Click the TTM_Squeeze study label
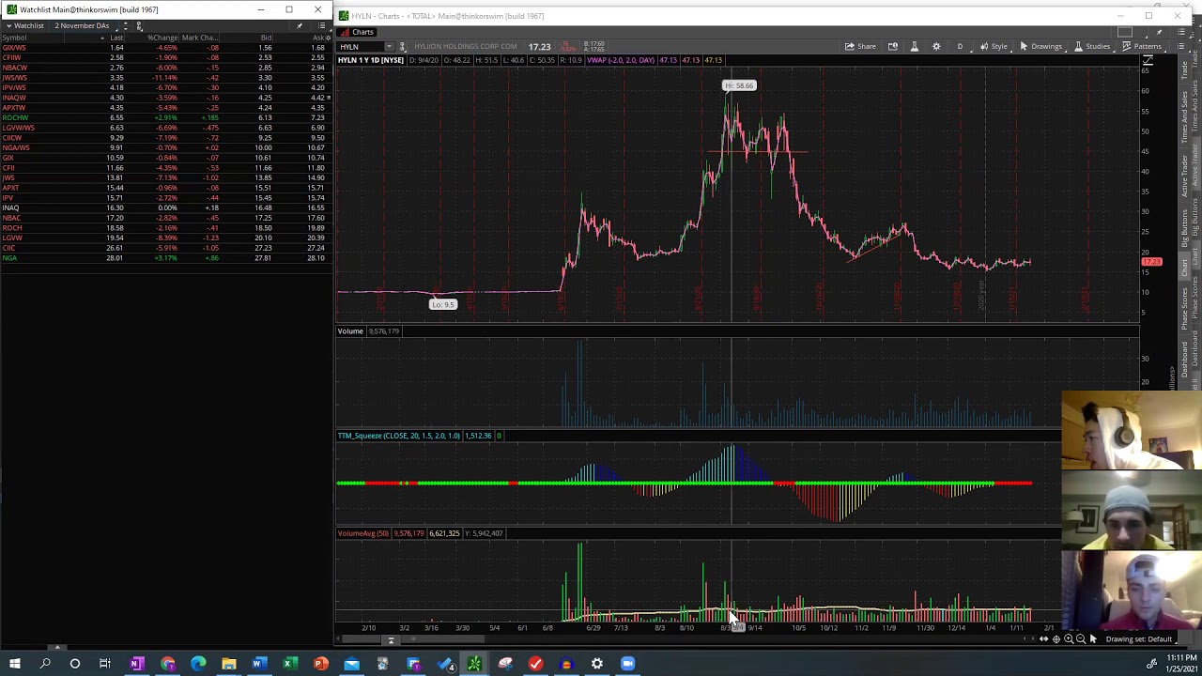Image resolution: width=1202 pixels, height=676 pixels. (x=399, y=436)
